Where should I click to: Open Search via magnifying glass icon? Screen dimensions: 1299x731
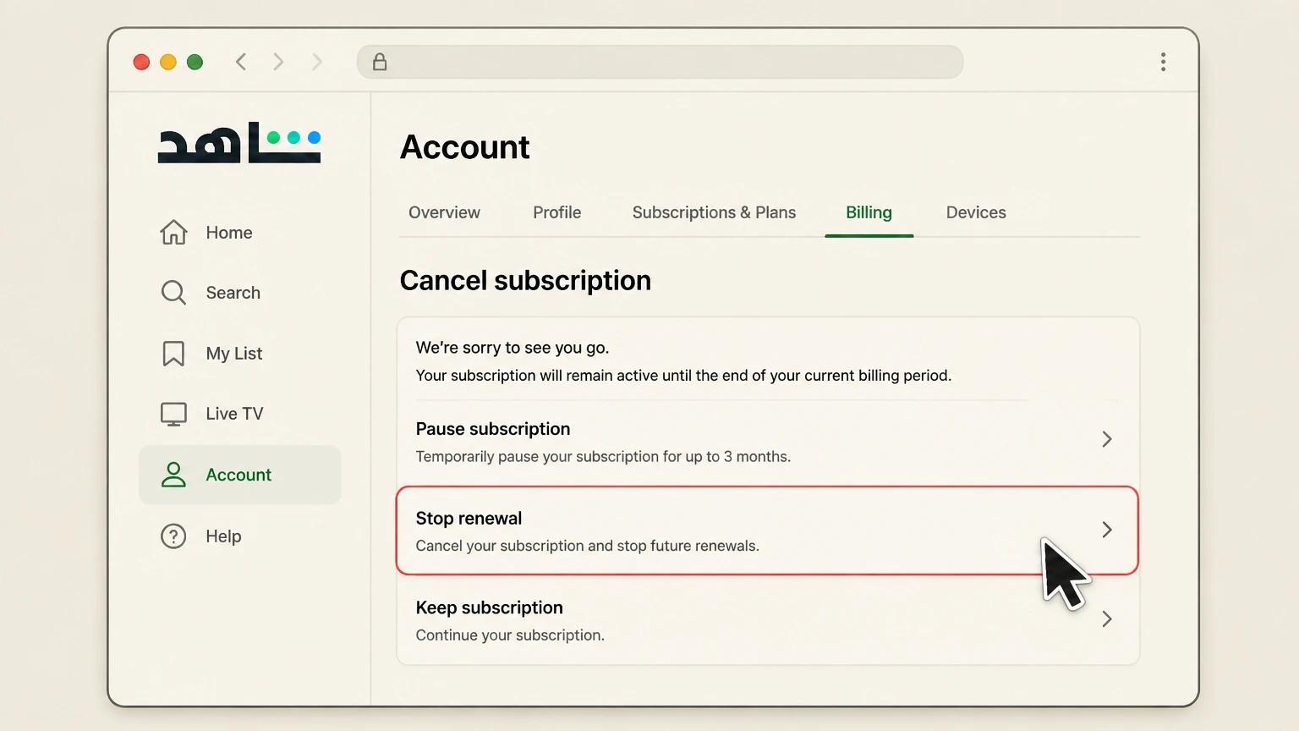pyautogui.click(x=173, y=293)
